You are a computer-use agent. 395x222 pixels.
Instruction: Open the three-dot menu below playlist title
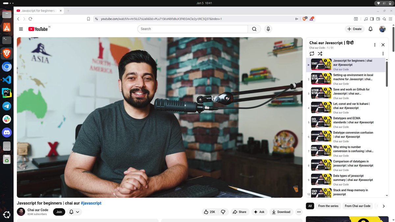pos(383,54)
